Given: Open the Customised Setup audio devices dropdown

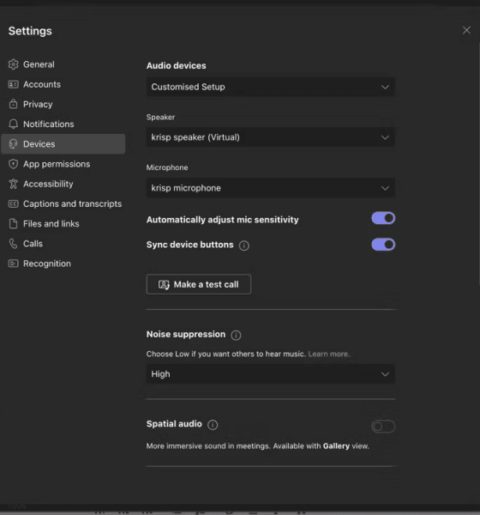Looking at the screenshot, I should coord(271,87).
